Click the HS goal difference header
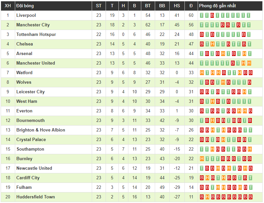This screenshot has height=203, width=264. (x=177, y=6)
